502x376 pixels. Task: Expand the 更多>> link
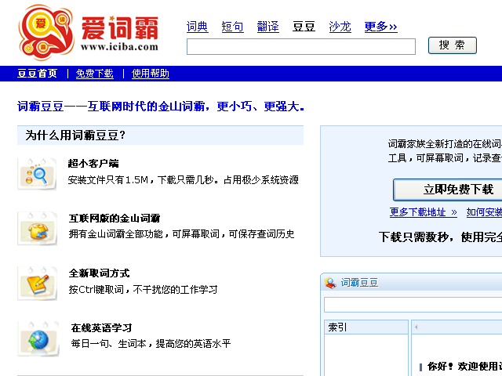tap(380, 27)
